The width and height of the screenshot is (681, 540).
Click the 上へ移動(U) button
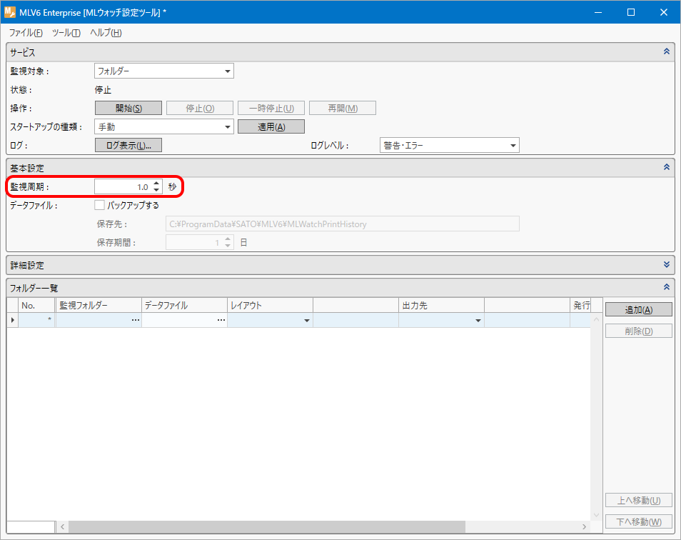pos(638,501)
